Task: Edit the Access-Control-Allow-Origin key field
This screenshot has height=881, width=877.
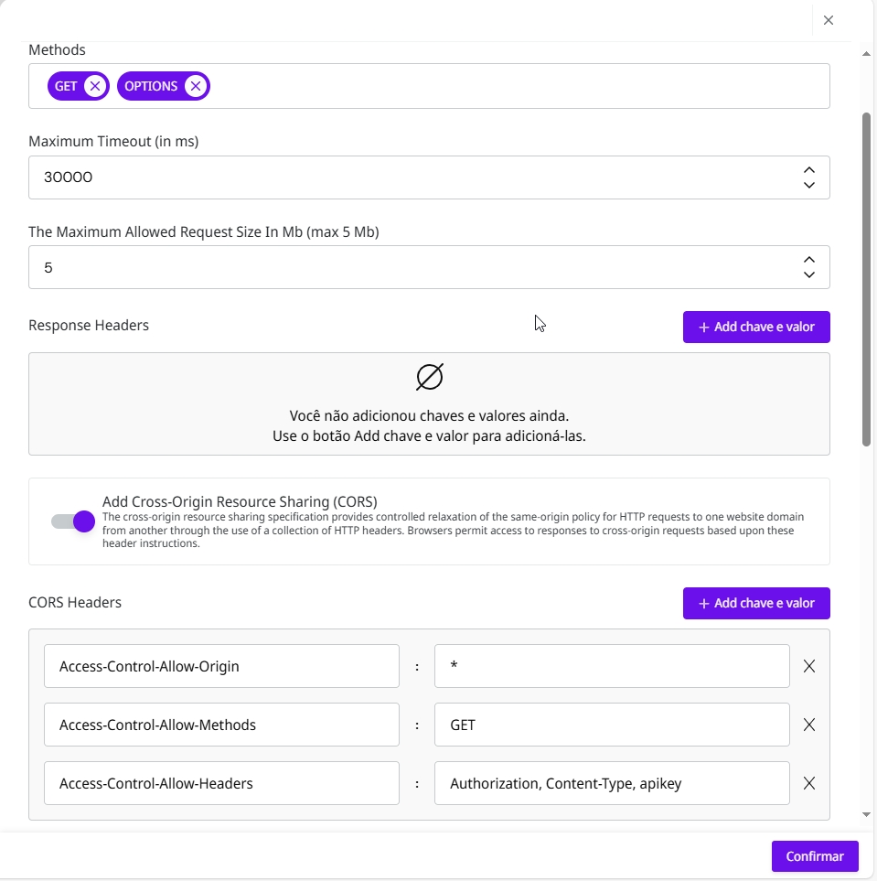Action: tap(221, 666)
